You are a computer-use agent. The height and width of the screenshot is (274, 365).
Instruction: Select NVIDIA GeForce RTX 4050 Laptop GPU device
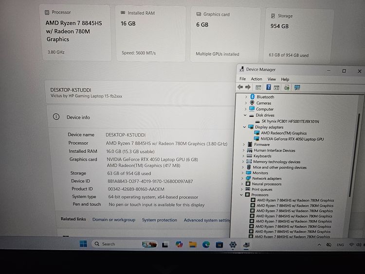(x=292, y=139)
